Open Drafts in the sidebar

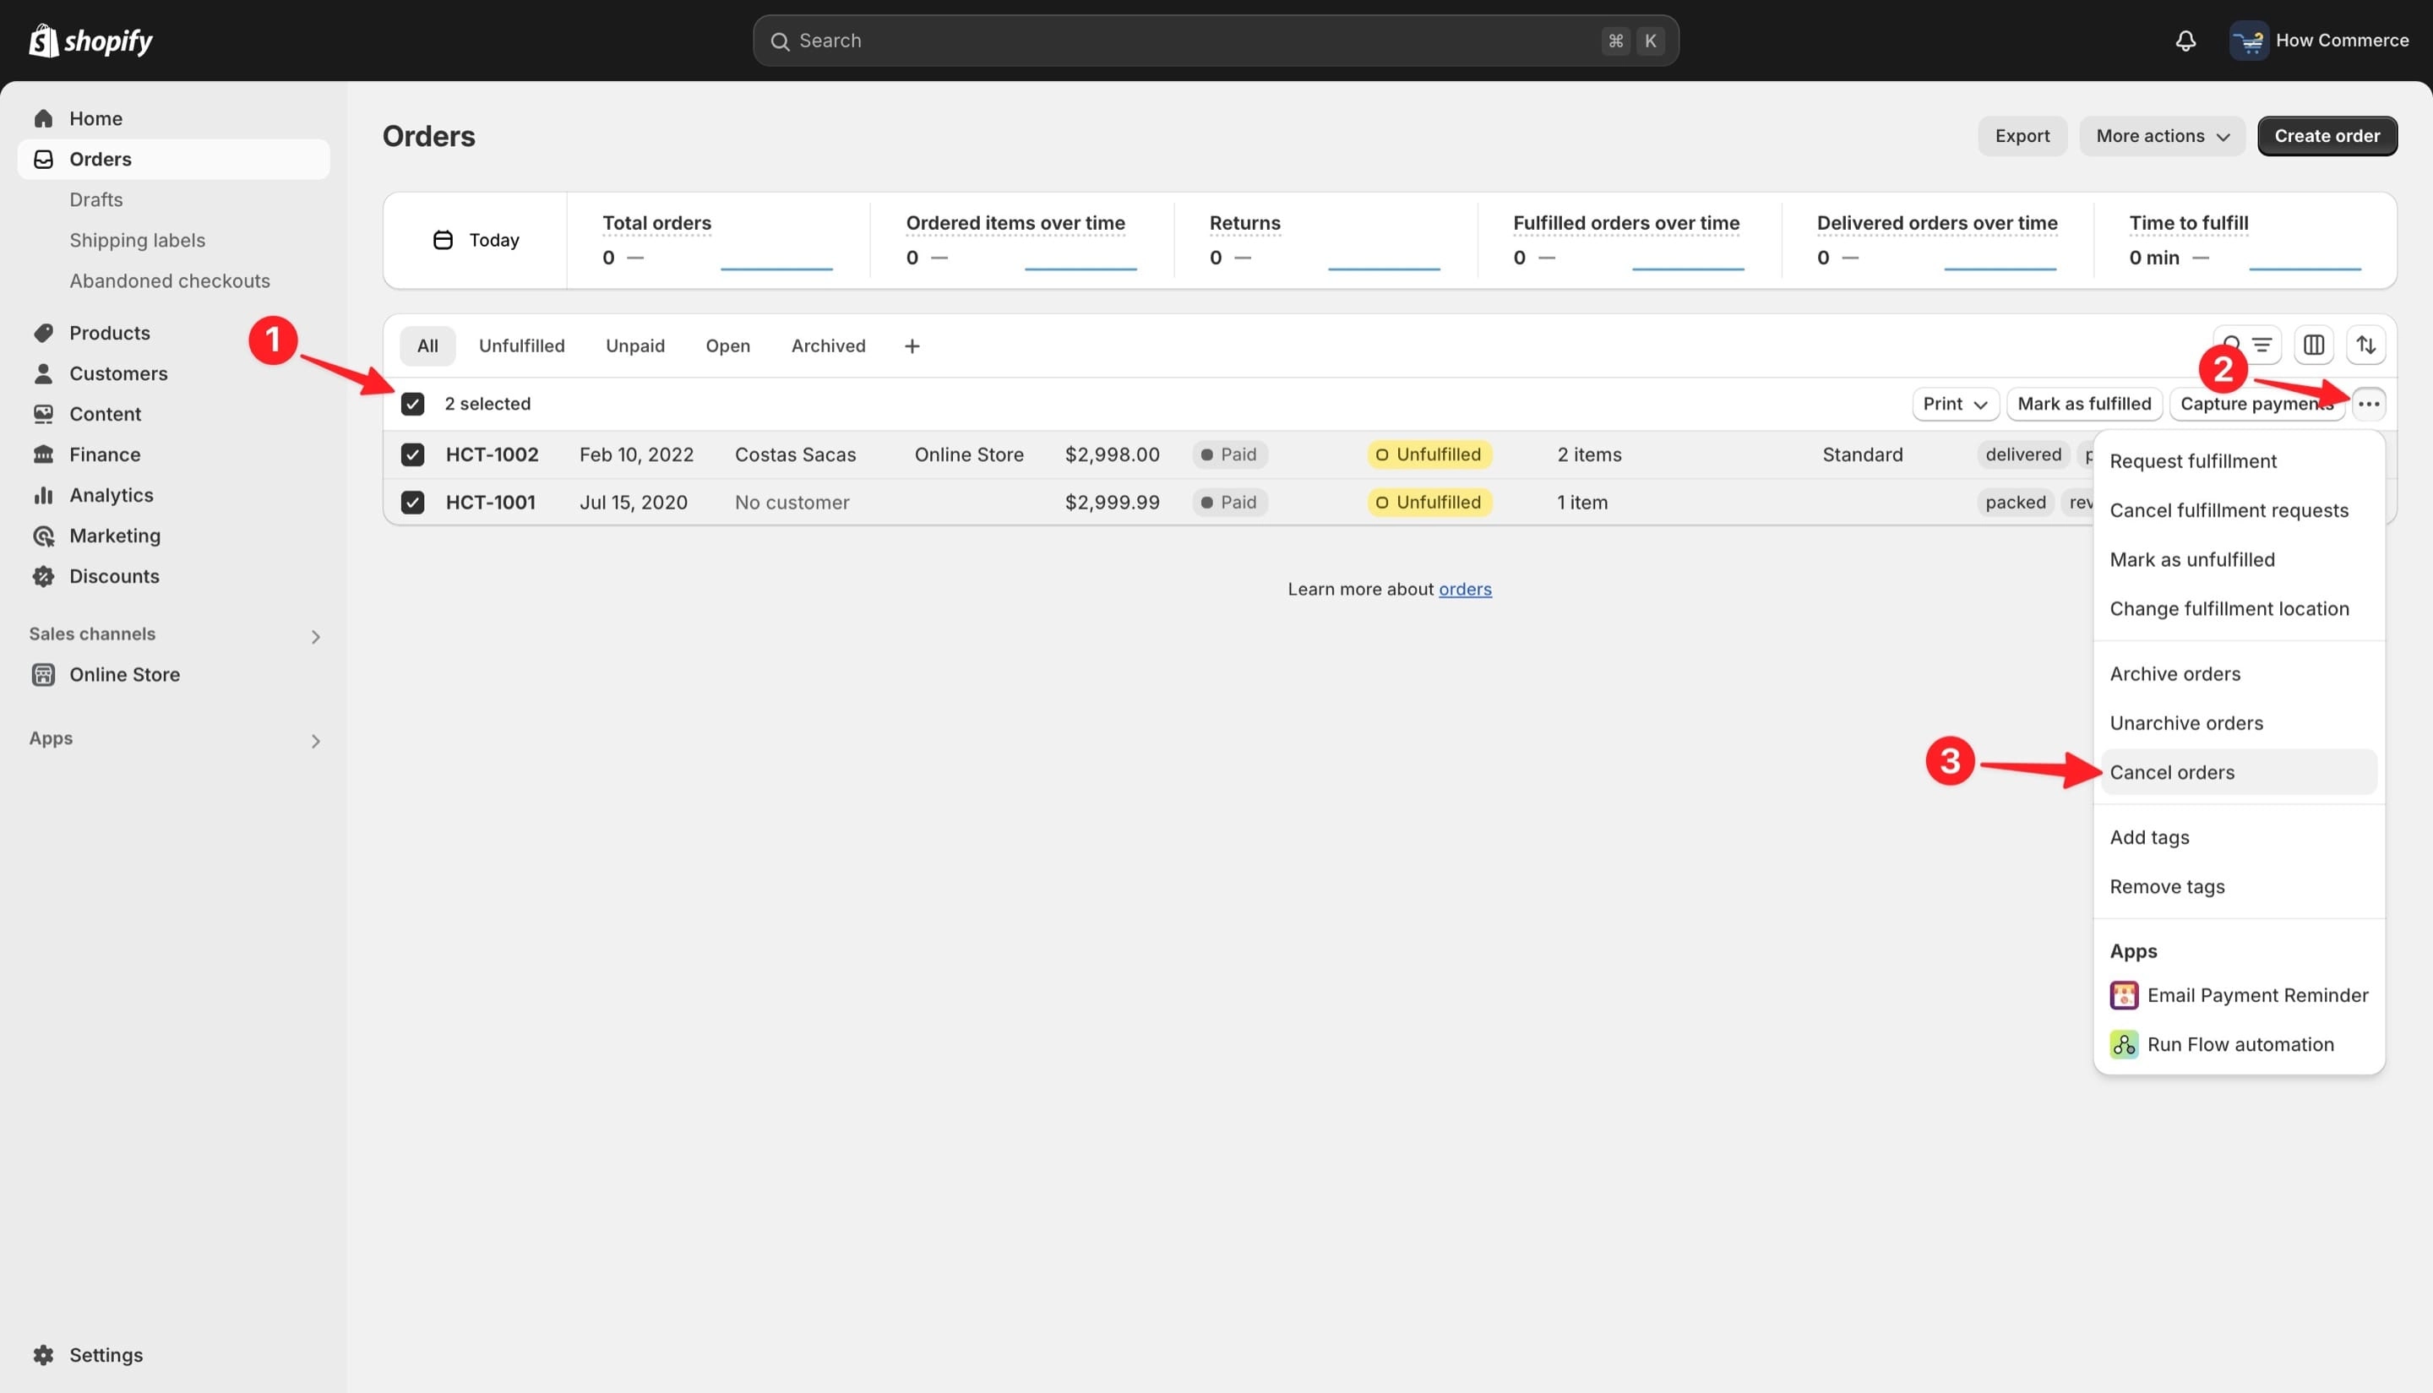point(95,200)
